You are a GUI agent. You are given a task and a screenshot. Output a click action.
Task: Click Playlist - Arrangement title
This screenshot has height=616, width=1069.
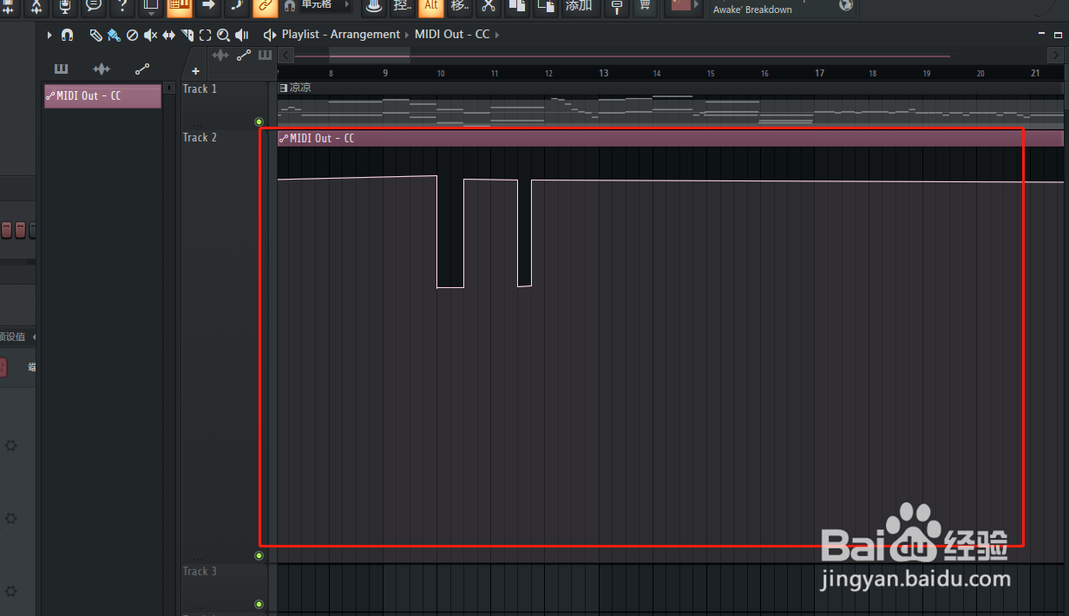click(x=341, y=35)
